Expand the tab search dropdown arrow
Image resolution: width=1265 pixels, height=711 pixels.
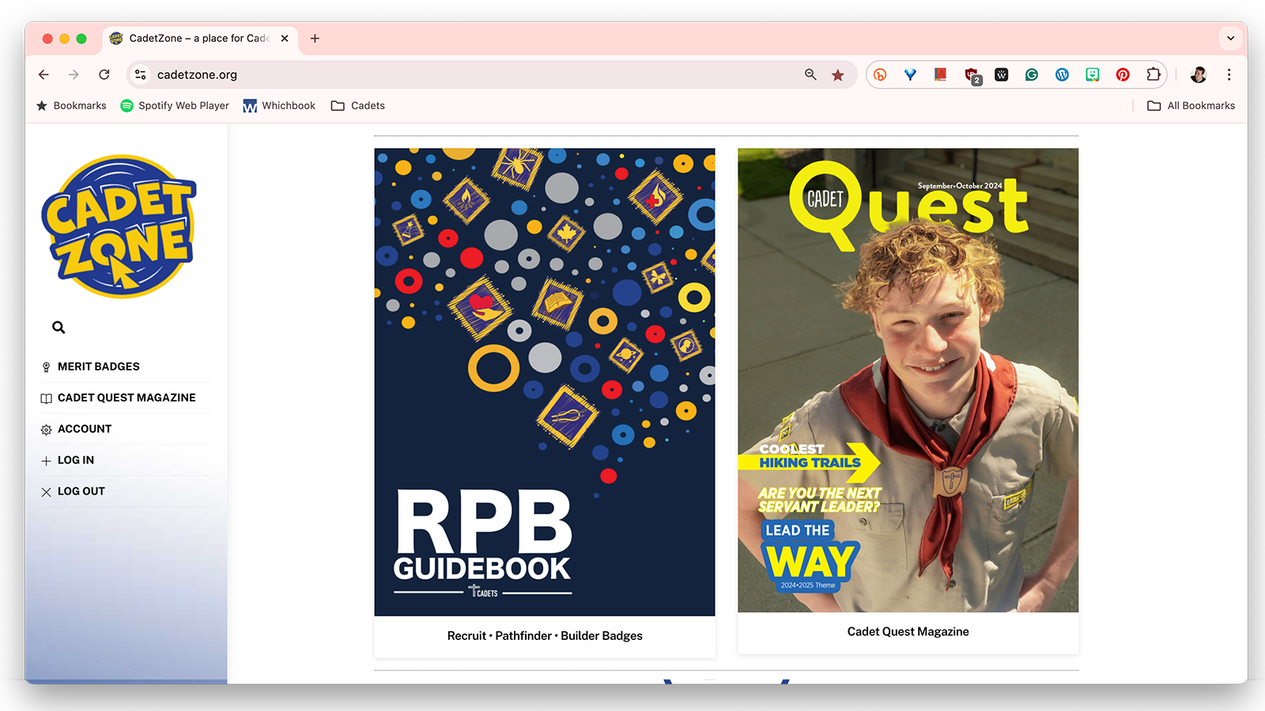pos(1230,38)
